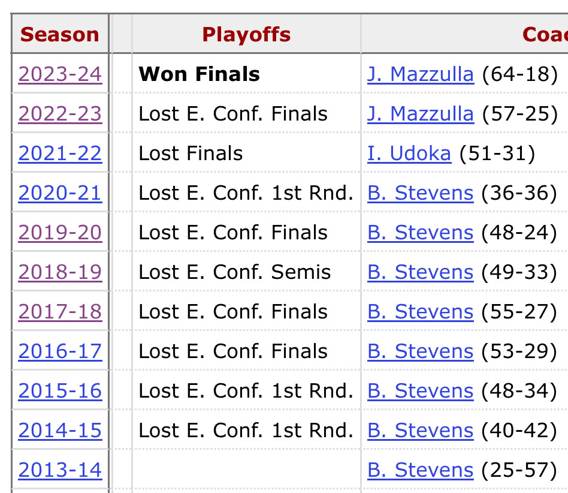Open the 2013-14 season link
The width and height of the screenshot is (568, 493).
[x=60, y=470]
